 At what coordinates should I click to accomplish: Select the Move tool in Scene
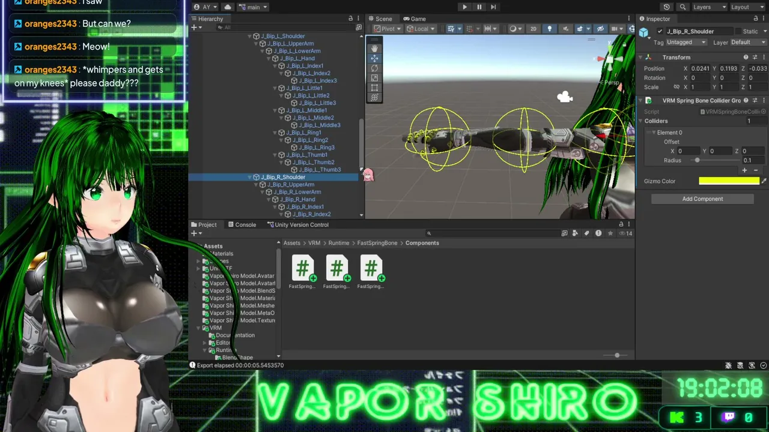tap(374, 58)
